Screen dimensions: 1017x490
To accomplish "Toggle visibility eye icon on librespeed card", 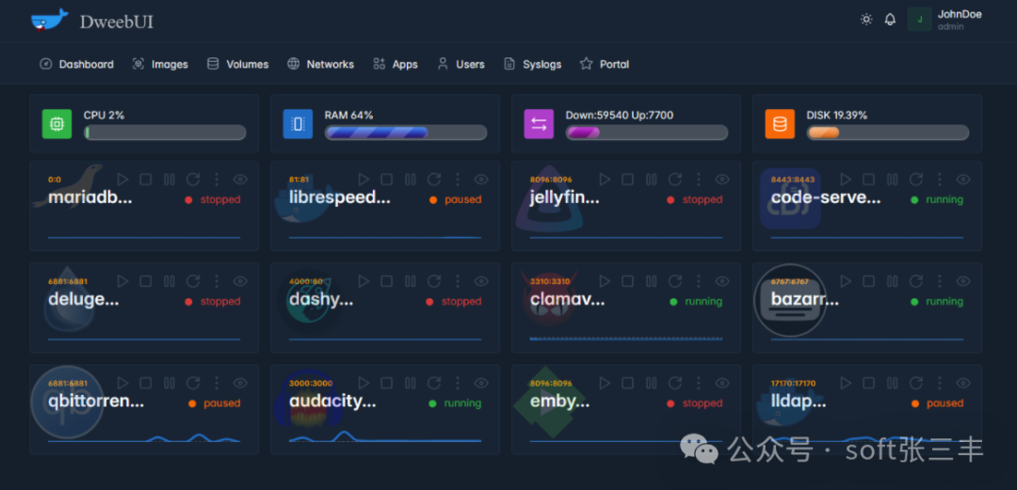I will pos(481,179).
